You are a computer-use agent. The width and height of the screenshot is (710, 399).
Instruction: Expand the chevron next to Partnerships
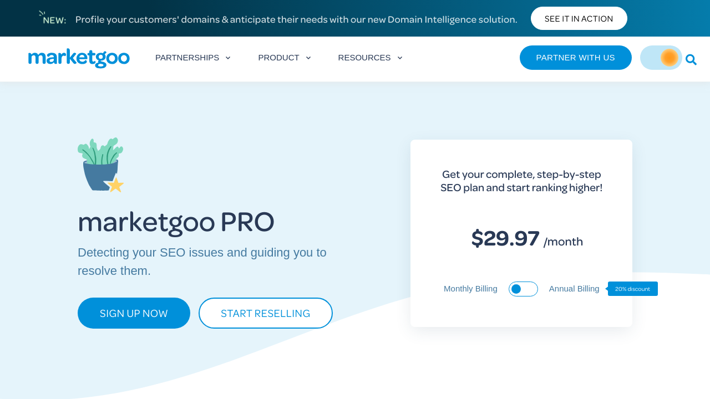click(228, 58)
